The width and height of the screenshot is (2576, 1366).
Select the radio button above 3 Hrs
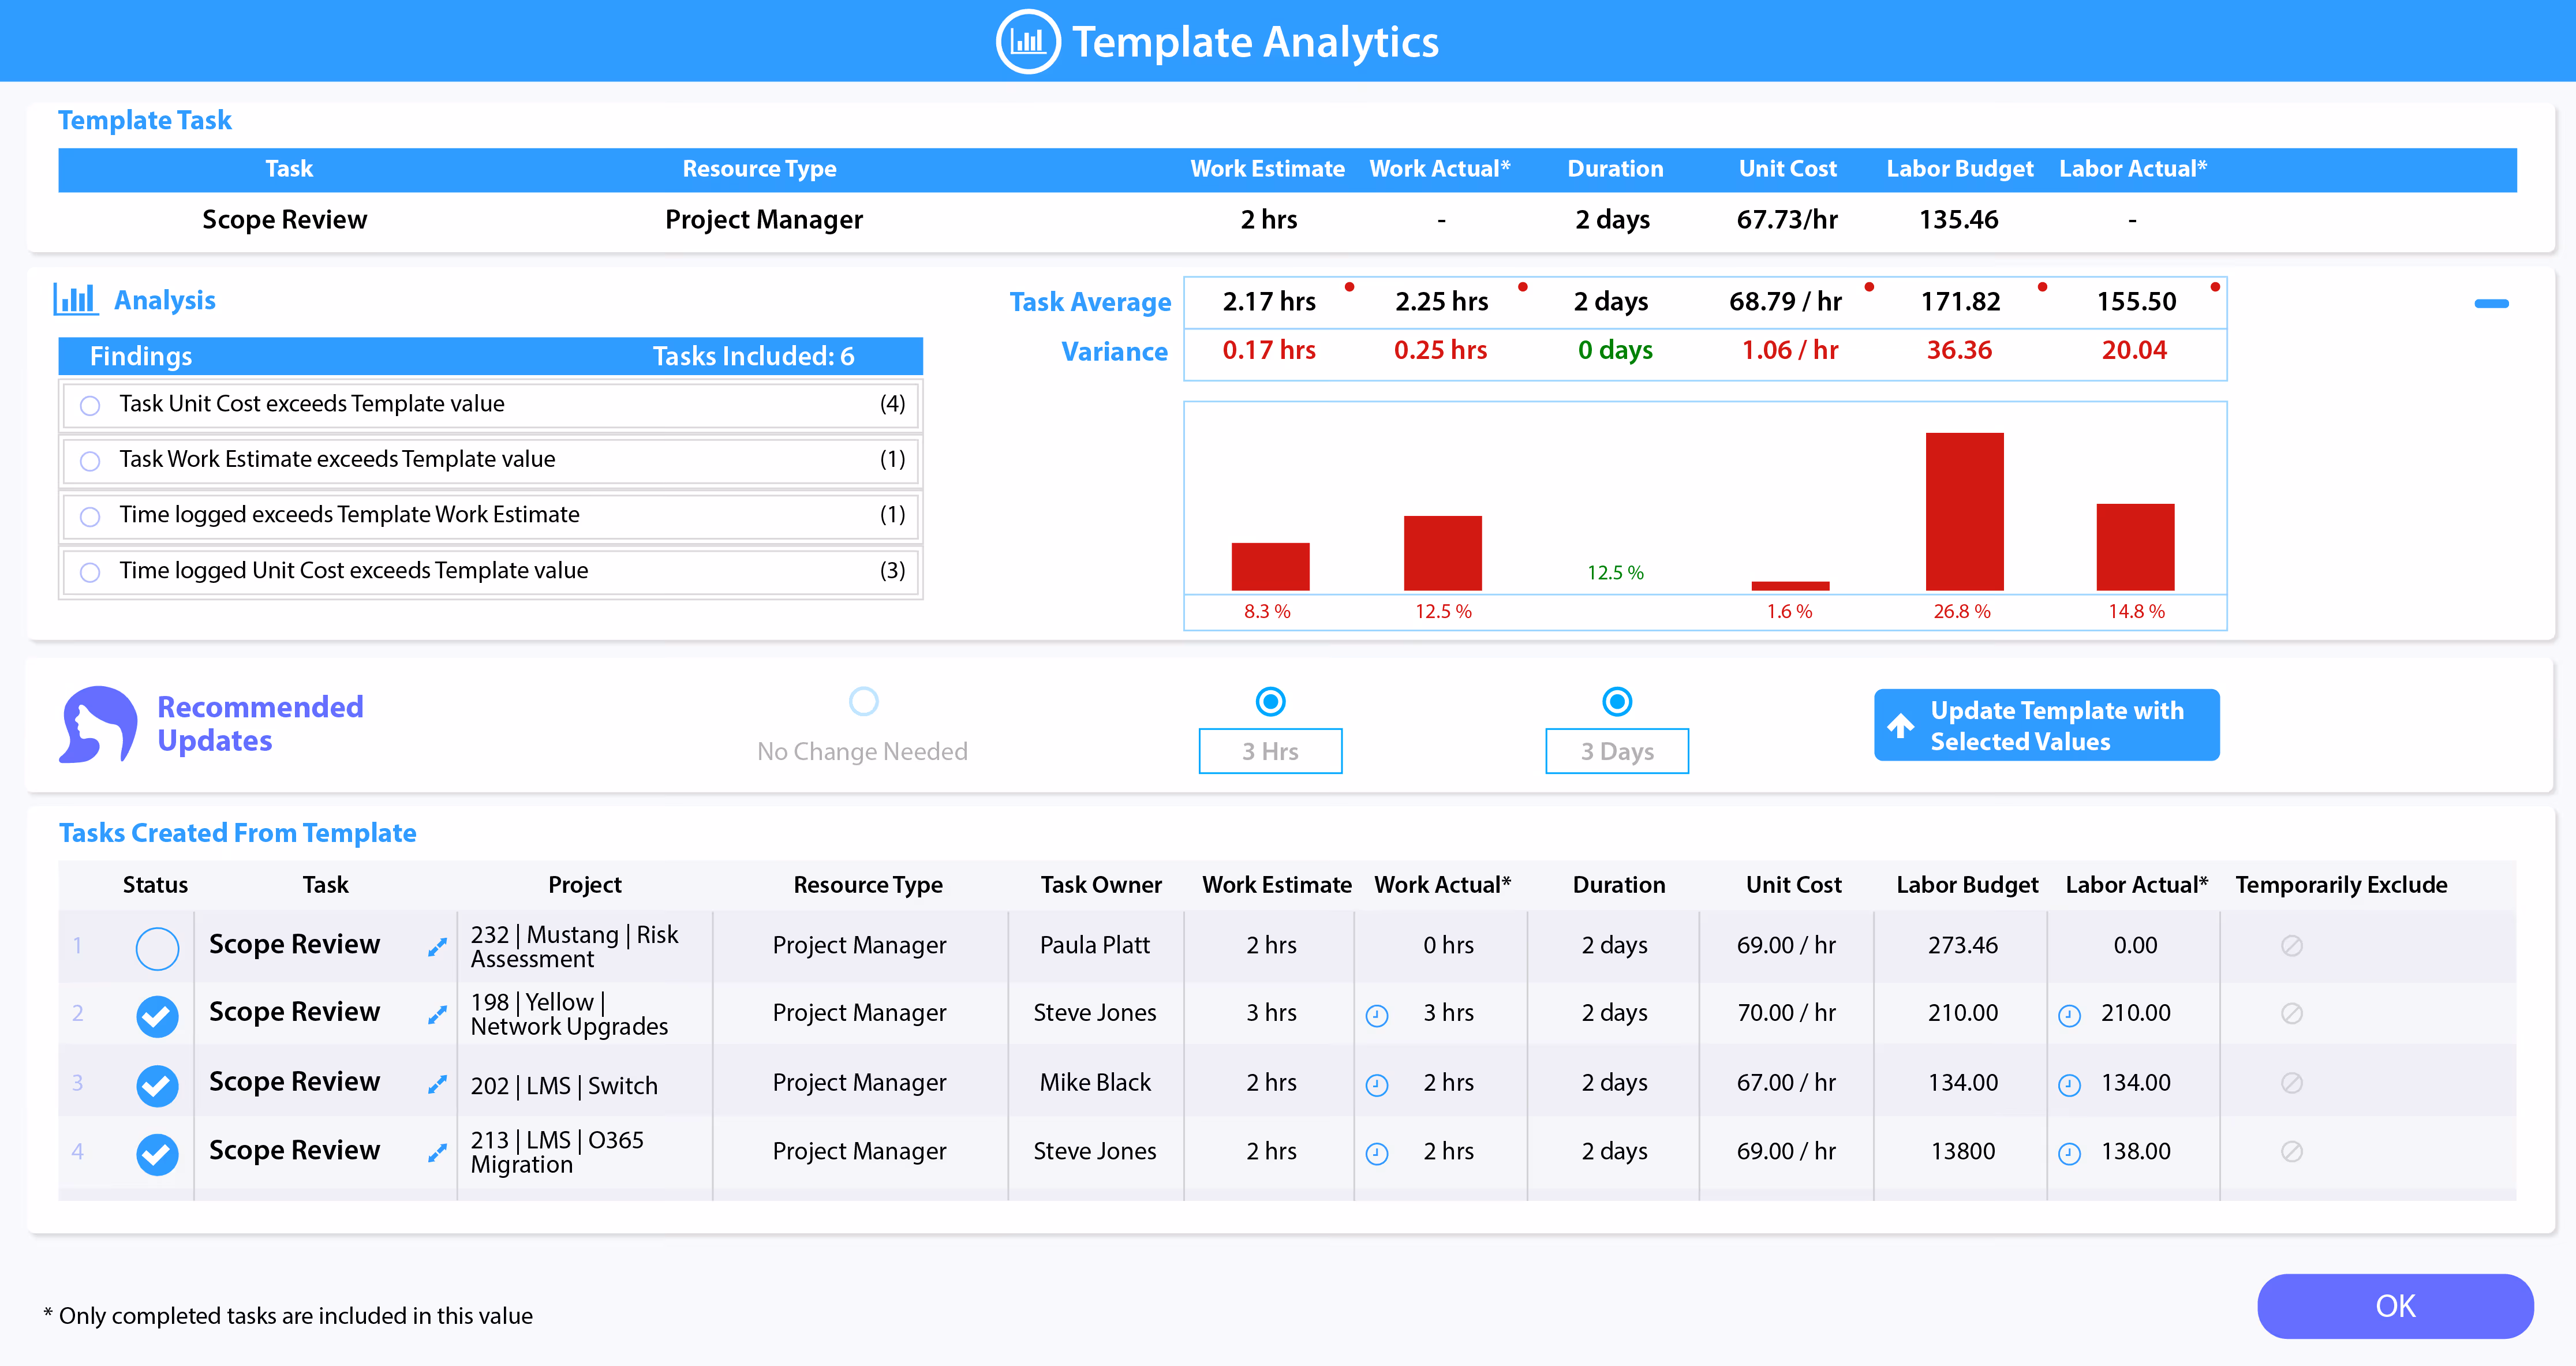click(x=1270, y=701)
